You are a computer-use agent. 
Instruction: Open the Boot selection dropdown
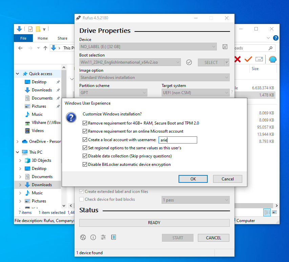[x=130, y=62]
